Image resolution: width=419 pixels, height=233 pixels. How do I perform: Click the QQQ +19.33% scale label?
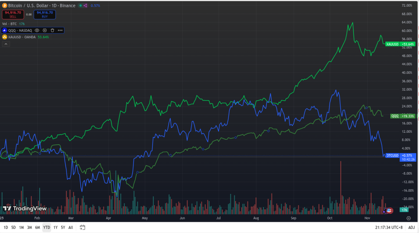(403, 116)
